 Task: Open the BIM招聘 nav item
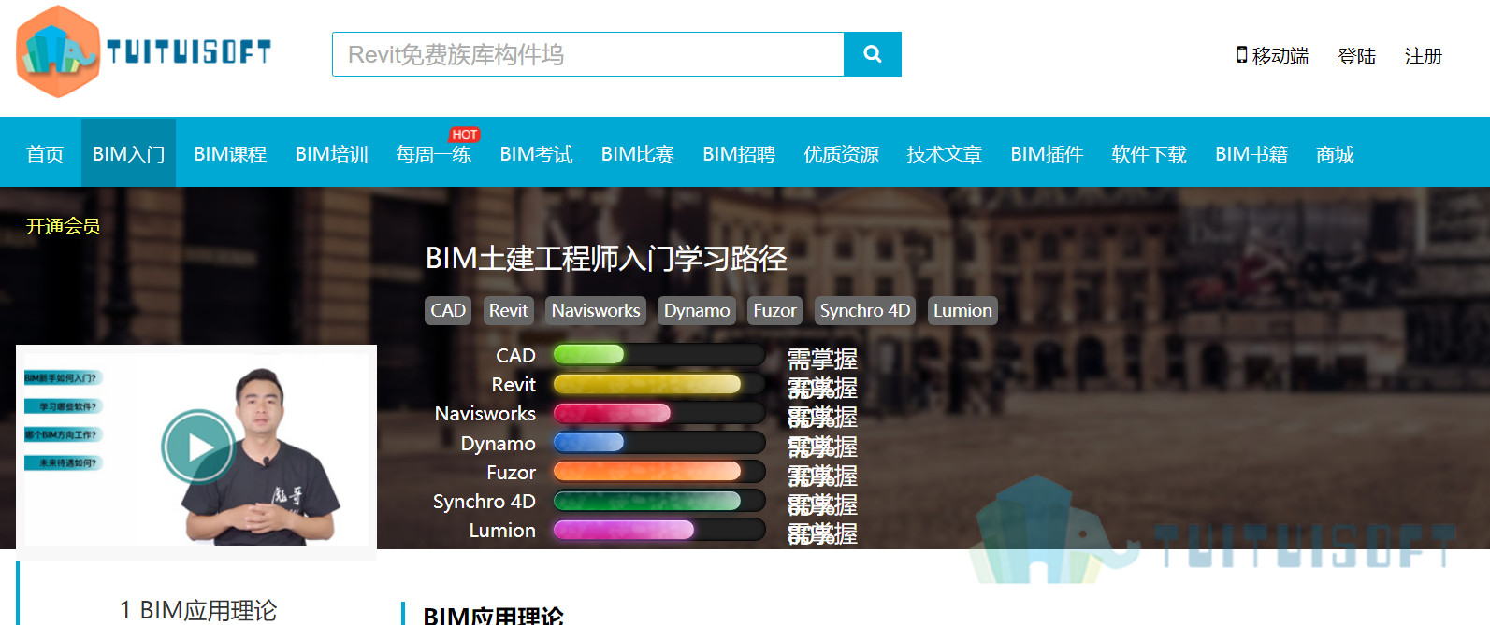click(739, 153)
